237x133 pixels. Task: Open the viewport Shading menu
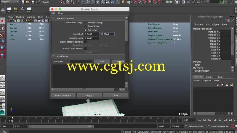(x=20, y=17)
